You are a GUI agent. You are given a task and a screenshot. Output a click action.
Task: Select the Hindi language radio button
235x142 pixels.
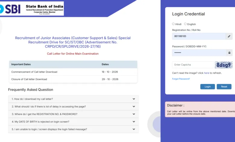pos(173,24)
